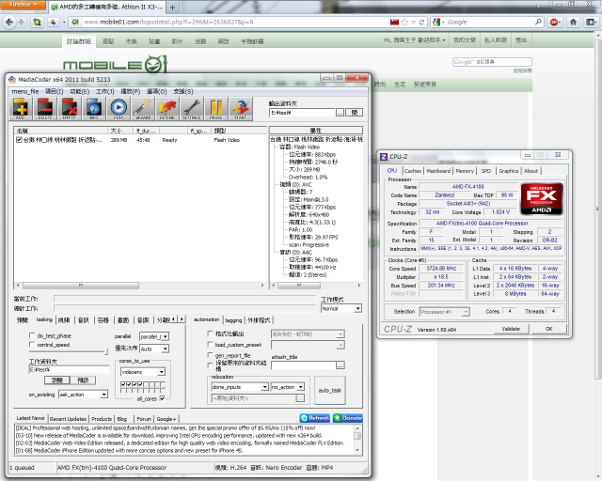Viewport: 602px width, 481px height.
Task: Click the mobile01 Google site search box
Action: coord(492,62)
